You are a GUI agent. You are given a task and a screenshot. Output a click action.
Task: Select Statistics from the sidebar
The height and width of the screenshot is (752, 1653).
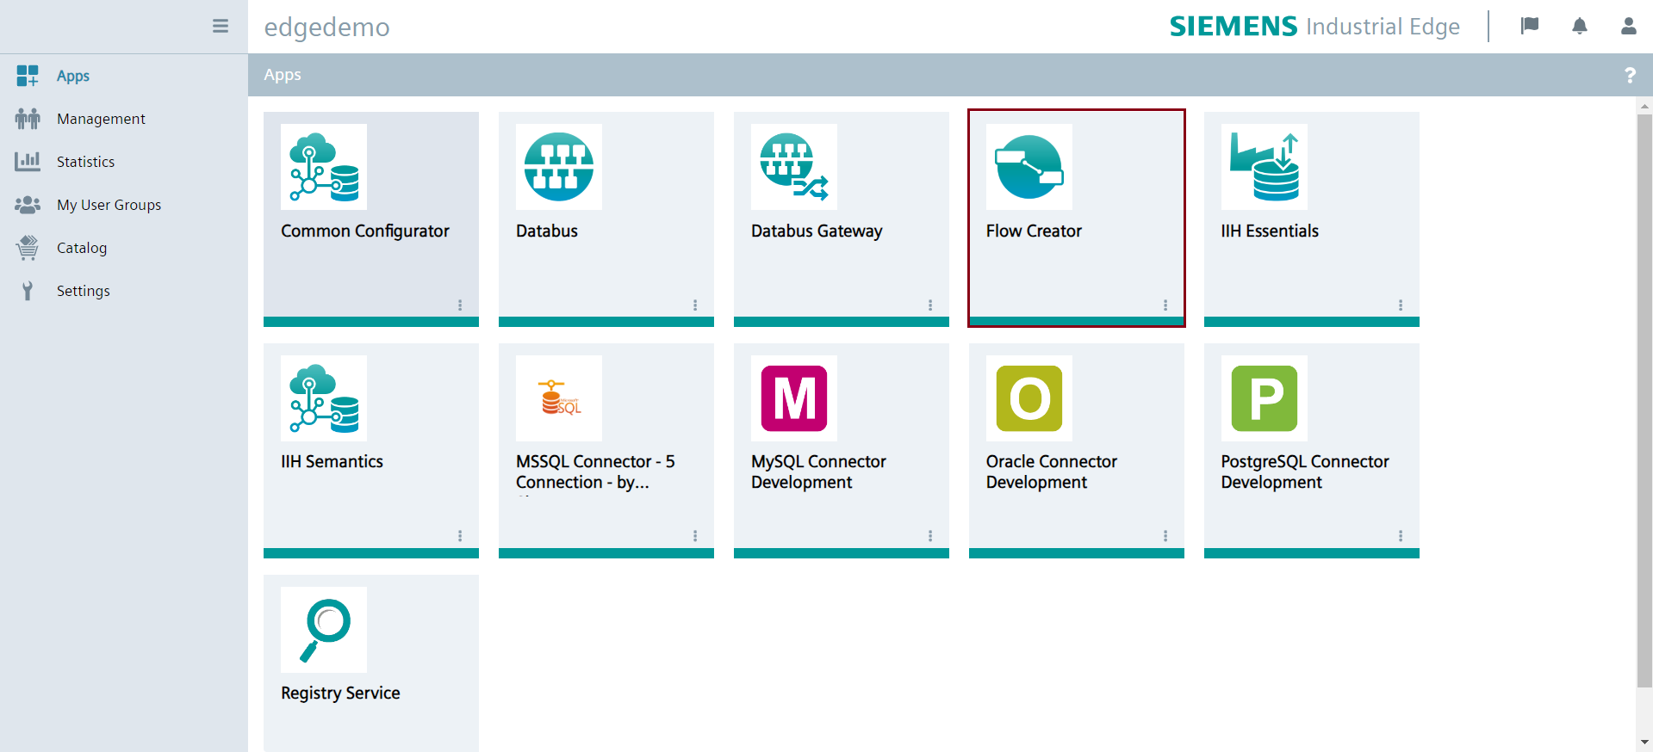[x=85, y=162]
